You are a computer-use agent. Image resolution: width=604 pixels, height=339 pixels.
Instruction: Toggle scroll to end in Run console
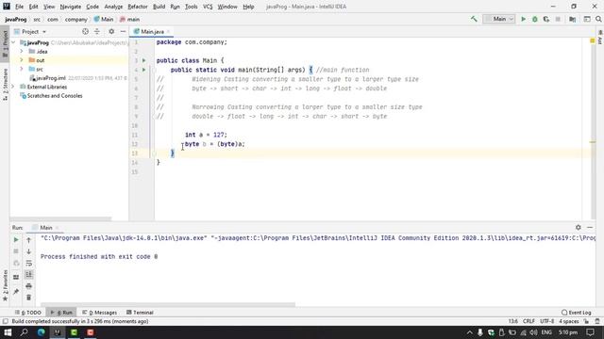pyautogui.click(x=29, y=274)
